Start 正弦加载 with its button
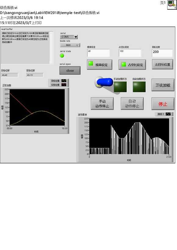 click(x=163, y=85)
